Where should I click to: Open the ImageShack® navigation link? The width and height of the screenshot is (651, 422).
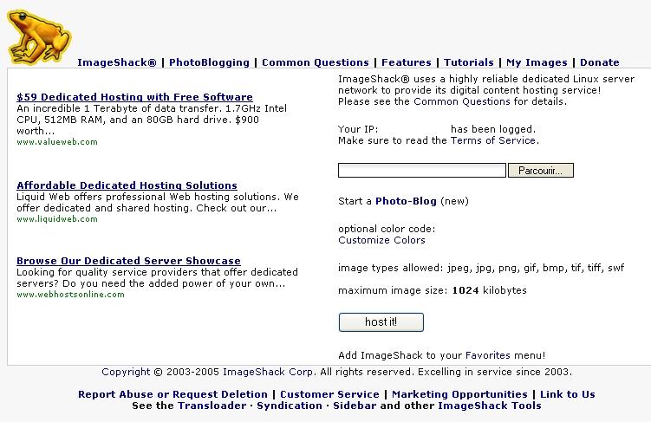117,62
